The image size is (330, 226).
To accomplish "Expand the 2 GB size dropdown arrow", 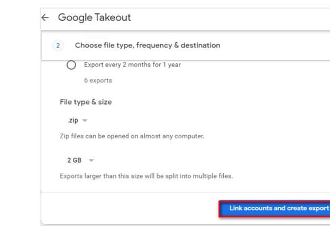I will coord(91,160).
